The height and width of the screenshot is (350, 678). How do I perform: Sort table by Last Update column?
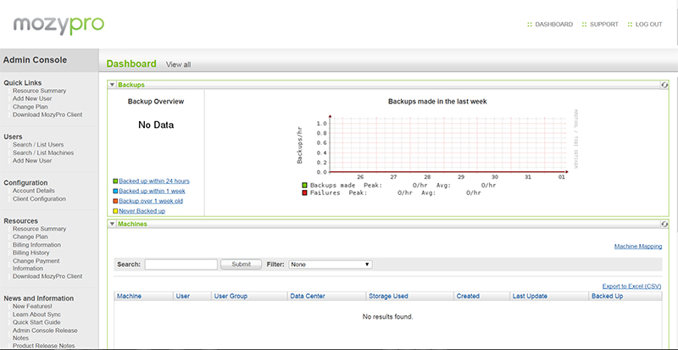[531, 297]
